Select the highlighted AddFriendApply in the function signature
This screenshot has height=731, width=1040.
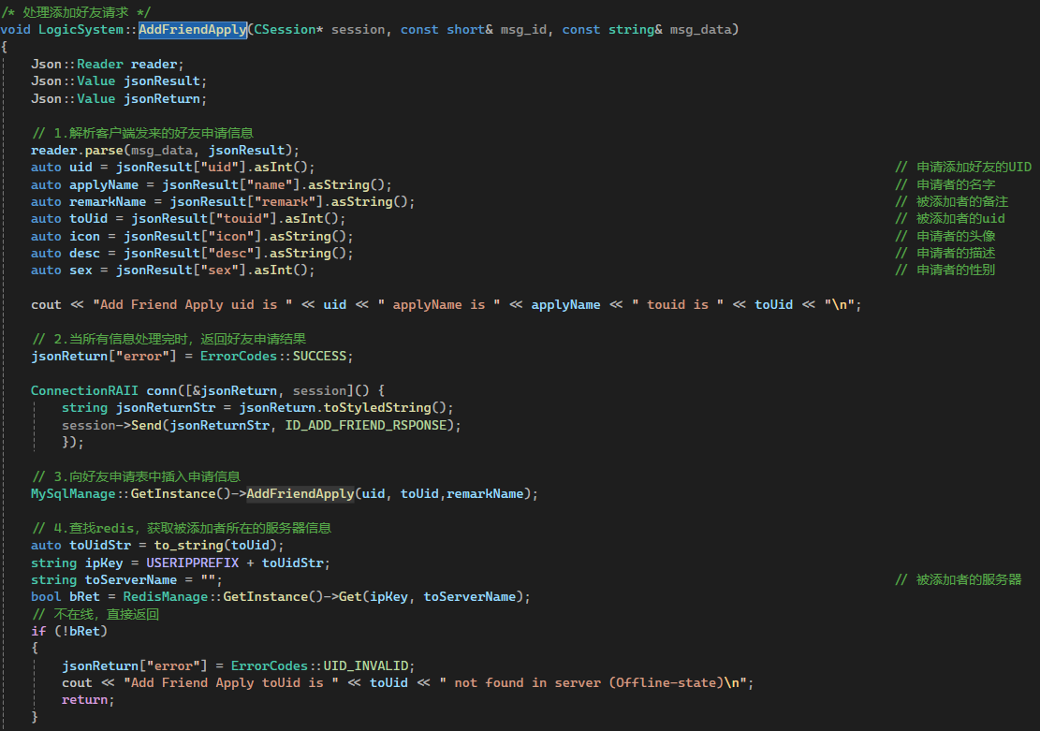[x=192, y=29]
